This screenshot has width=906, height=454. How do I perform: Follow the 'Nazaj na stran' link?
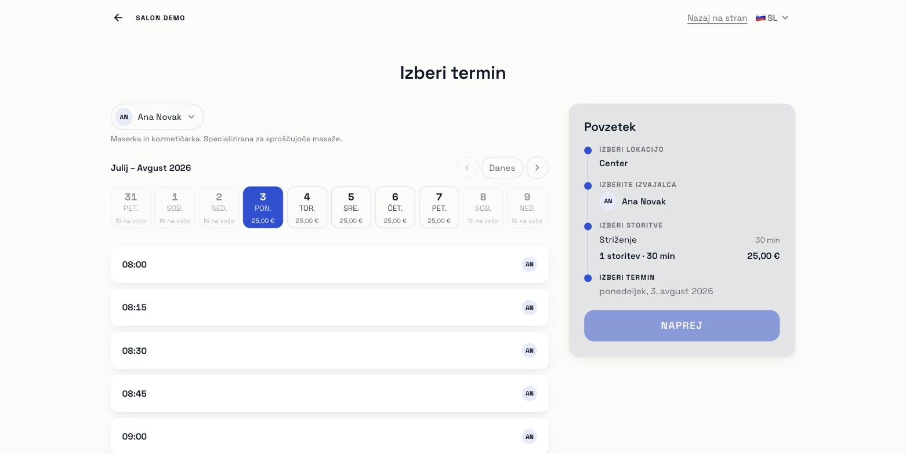point(717,18)
